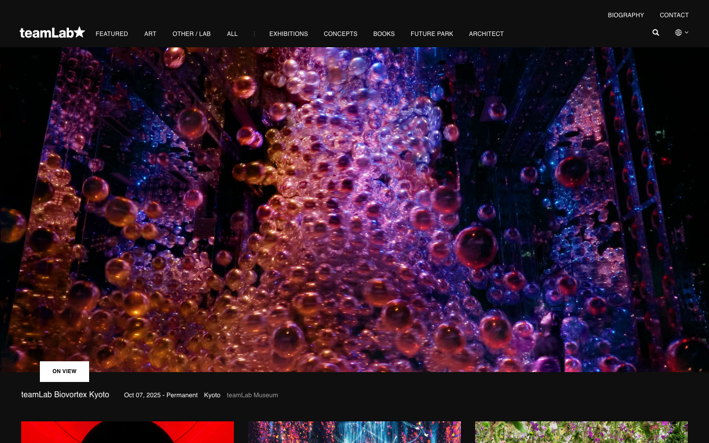
Task: Open FUTURE PARK link
Action: pos(432,34)
